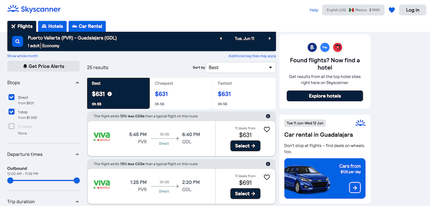Image resolution: width=430 pixels, height=206 pixels.
Task: Click Get Price Alerts button
Action: (43, 66)
